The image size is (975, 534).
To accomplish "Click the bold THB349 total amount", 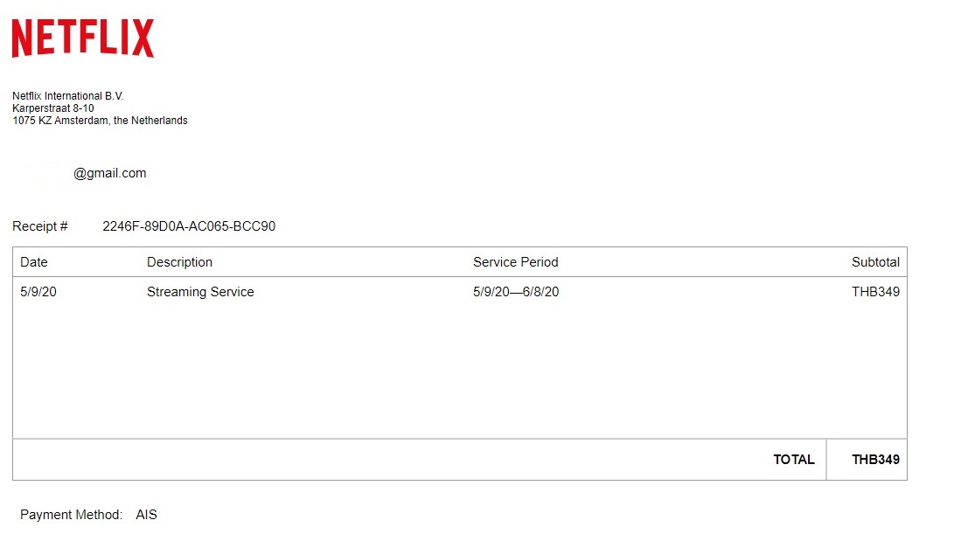I will 875,460.
